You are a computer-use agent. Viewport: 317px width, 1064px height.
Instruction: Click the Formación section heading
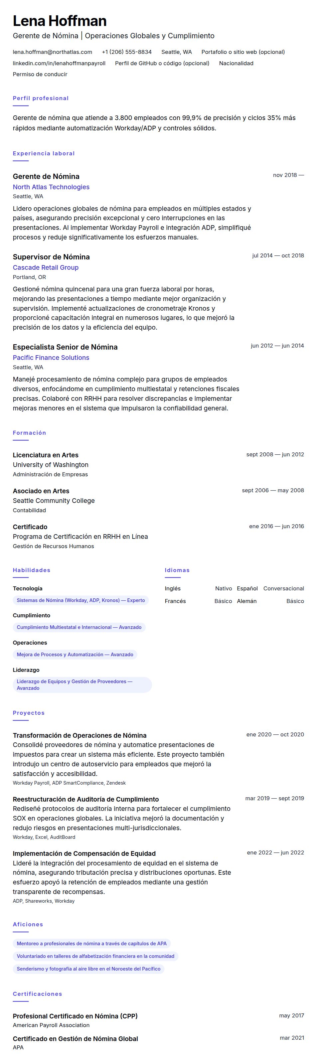(29, 433)
